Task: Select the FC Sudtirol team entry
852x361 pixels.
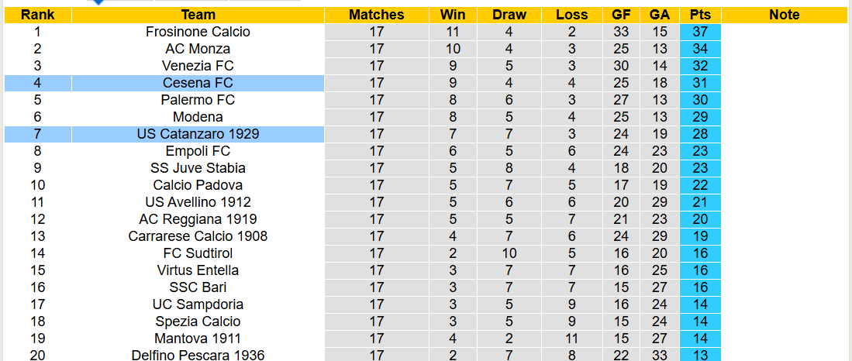Action: click(198, 253)
